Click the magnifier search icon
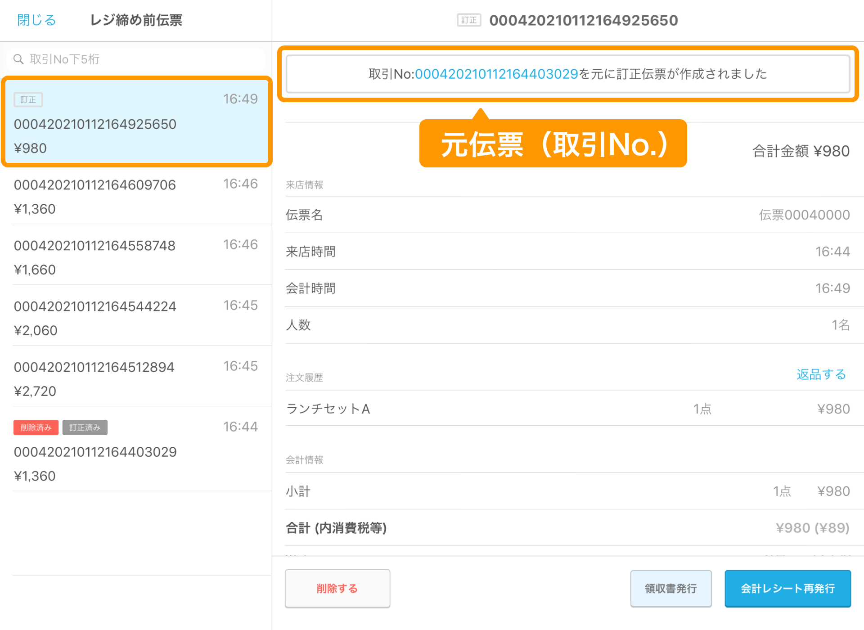 click(x=19, y=58)
